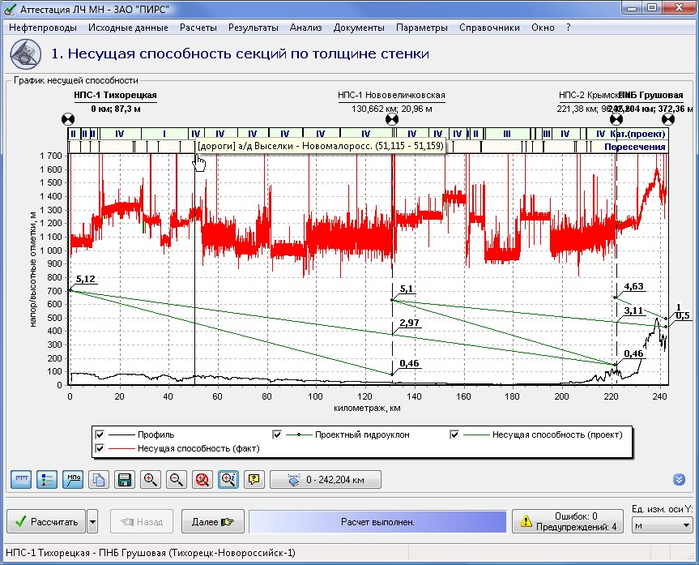Activate the zoom info tool

[x=228, y=480]
